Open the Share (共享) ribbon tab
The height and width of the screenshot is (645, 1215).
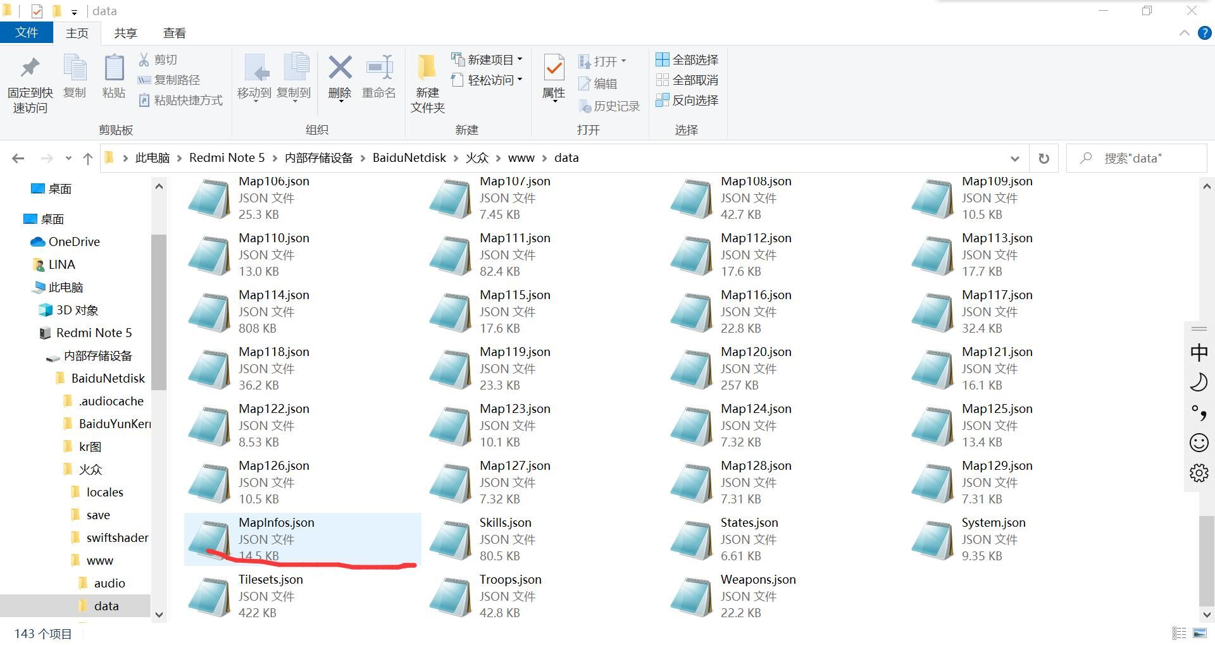point(125,34)
